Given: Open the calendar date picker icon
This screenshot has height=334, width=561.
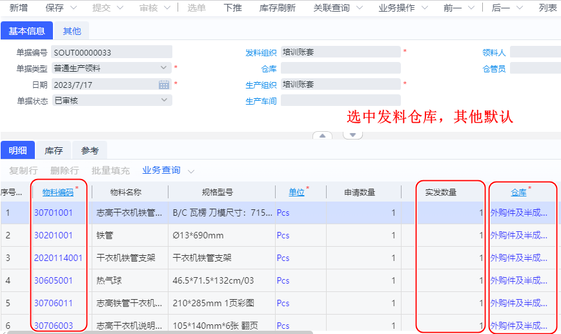Looking at the screenshot, I should tap(164, 85).
